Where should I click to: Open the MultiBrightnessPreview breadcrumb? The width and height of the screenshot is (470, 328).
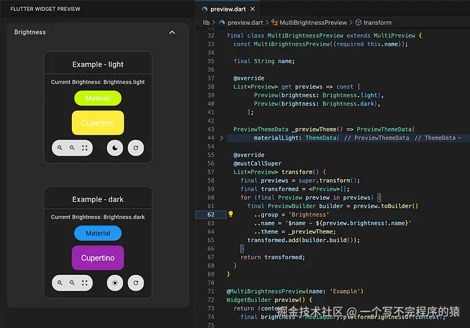[x=313, y=22]
